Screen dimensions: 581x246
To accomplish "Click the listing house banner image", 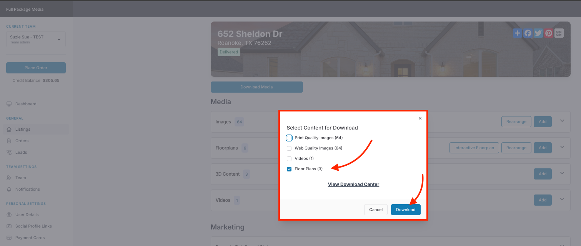I will [x=390, y=49].
